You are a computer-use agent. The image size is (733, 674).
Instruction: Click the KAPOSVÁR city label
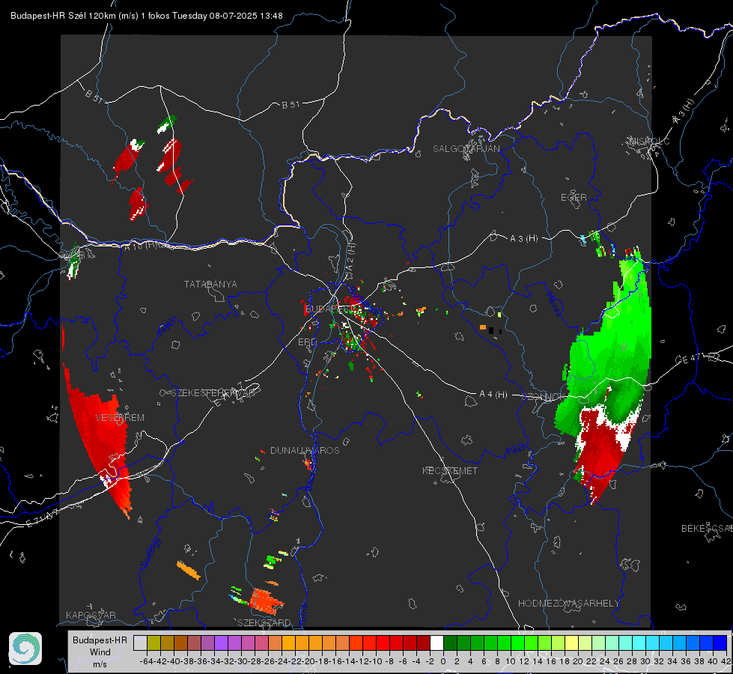(91, 615)
